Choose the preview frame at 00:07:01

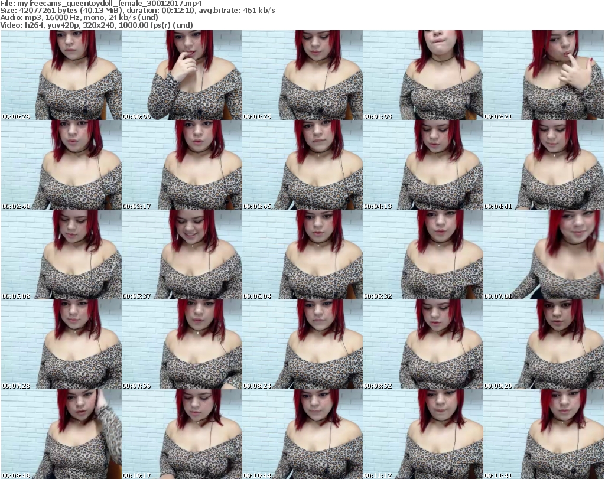[544, 255]
